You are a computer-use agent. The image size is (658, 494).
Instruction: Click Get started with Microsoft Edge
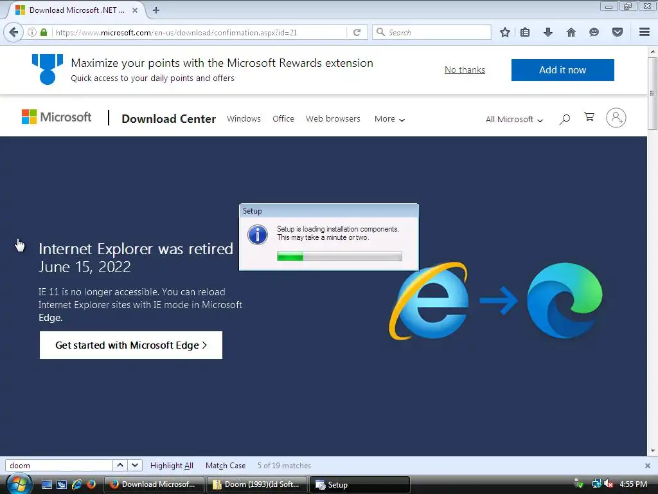[x=131, y=345]
